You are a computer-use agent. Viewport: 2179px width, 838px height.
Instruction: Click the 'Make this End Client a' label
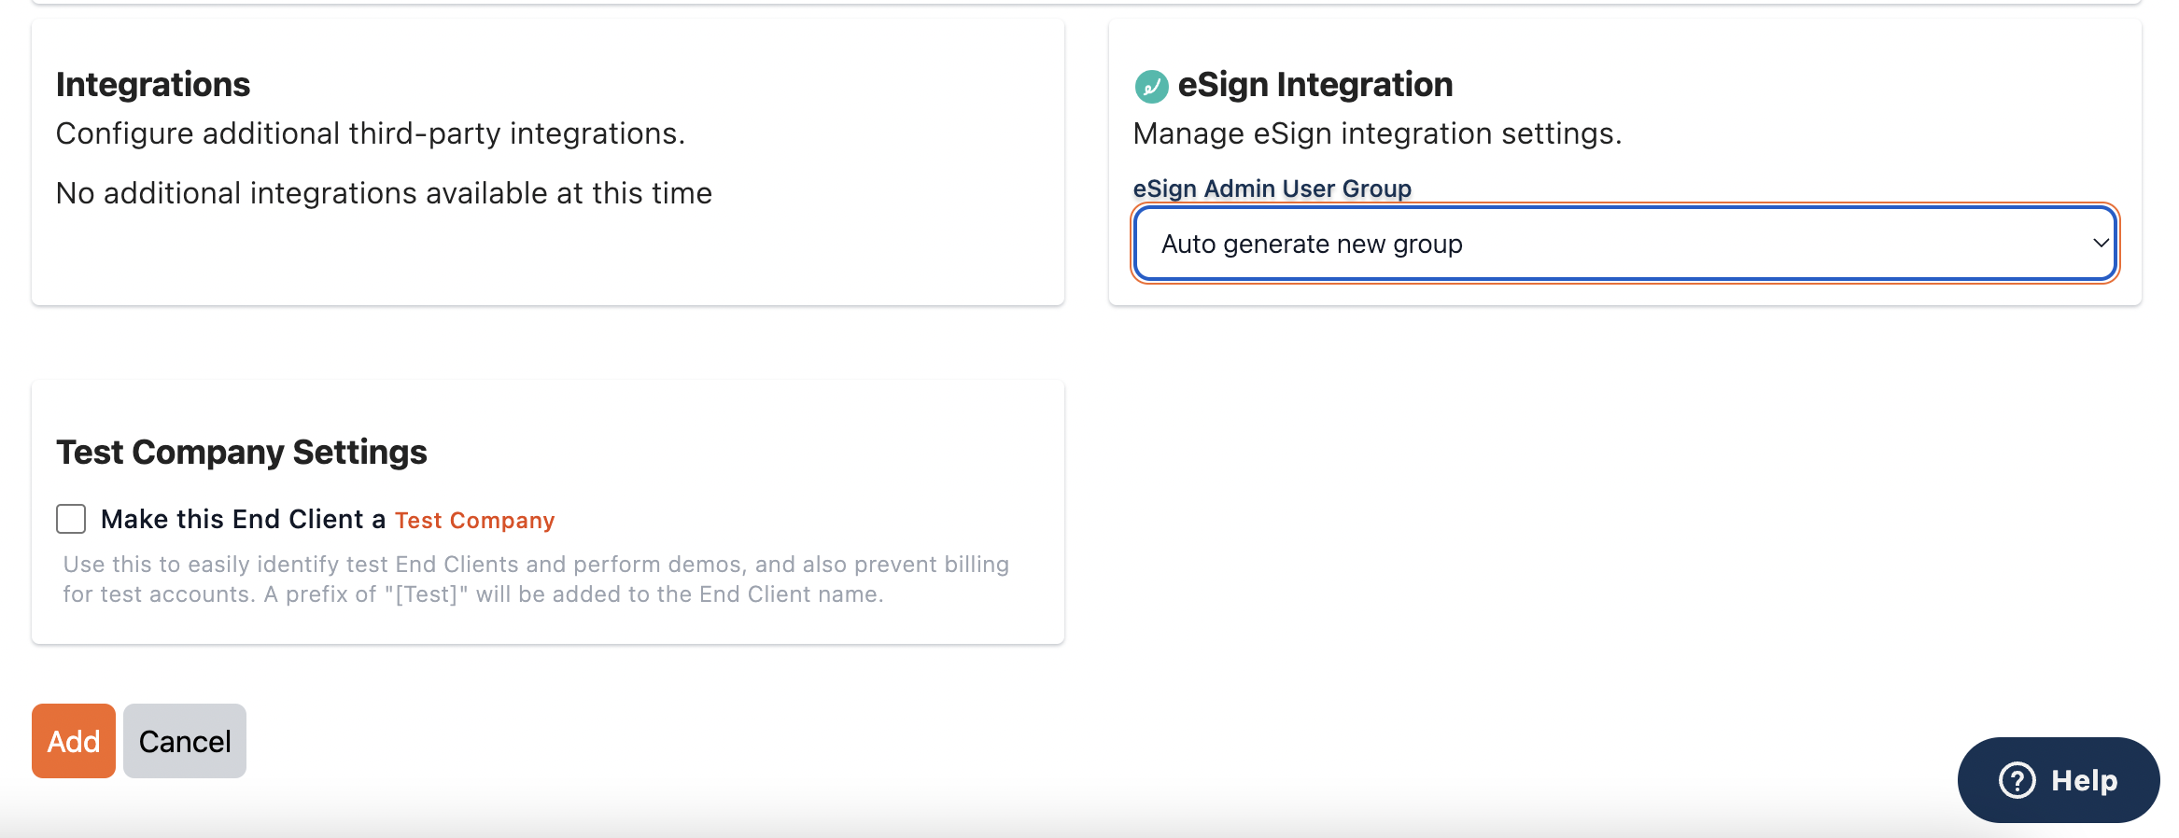(243, 520)
